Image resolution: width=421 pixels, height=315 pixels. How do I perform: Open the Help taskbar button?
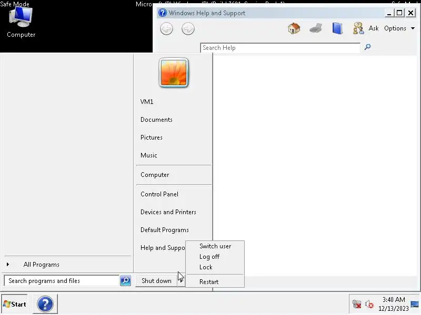45,304
